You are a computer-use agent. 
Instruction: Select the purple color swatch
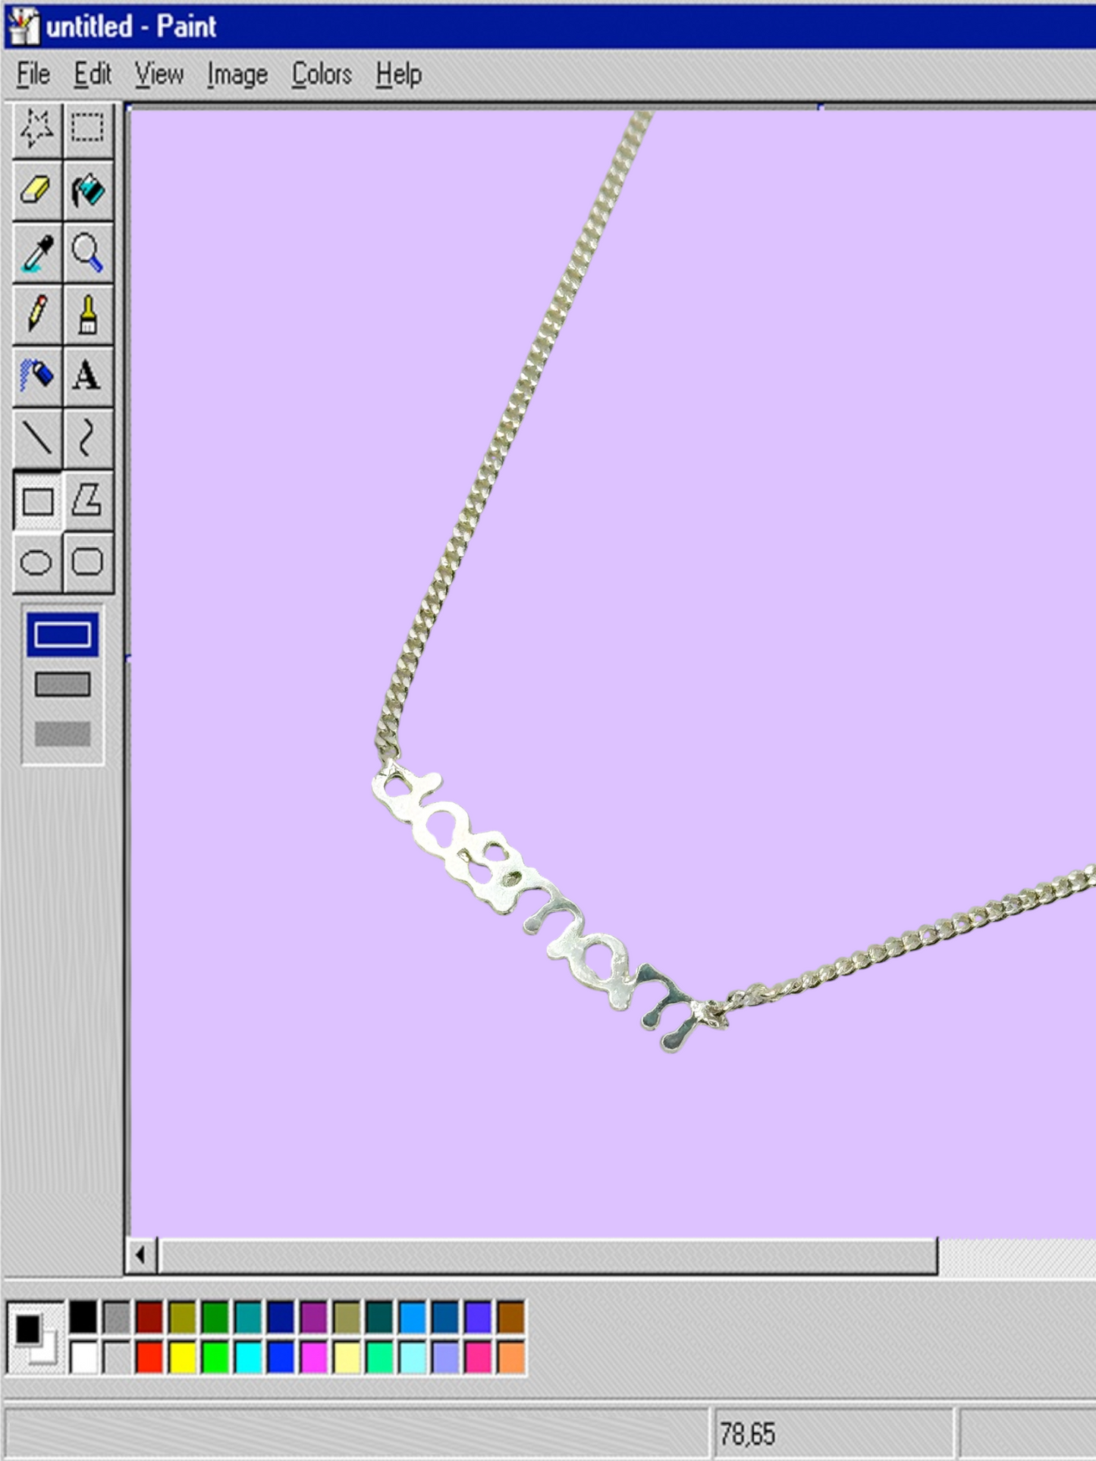[x=314, y=1317]
